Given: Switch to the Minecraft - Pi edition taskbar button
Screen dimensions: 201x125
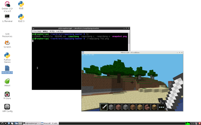Looking at the screenshot, I should [x=50, y=123].
